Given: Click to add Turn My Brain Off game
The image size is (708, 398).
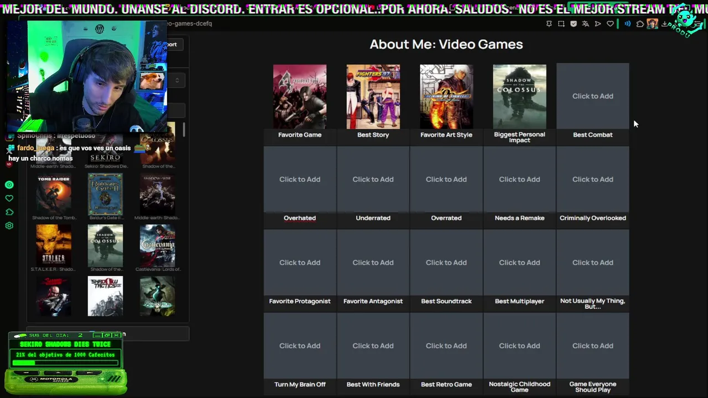Looking at the screenshot, I should (x=300, y=345).
